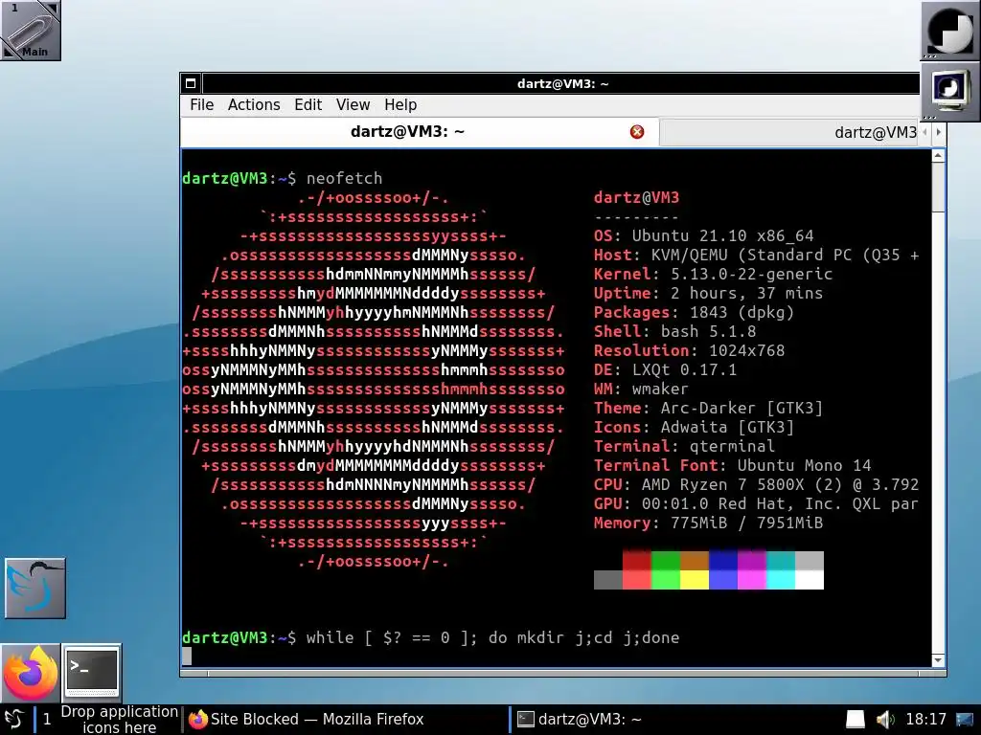Click the text '775MiB / 7951MiB'
The width and height of the screenshot is (981, 735).
click(x=746, y=523)
